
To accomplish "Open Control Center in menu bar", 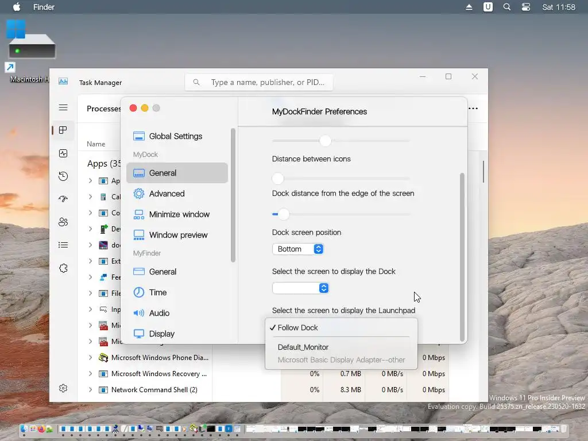I will coord(526,7).
